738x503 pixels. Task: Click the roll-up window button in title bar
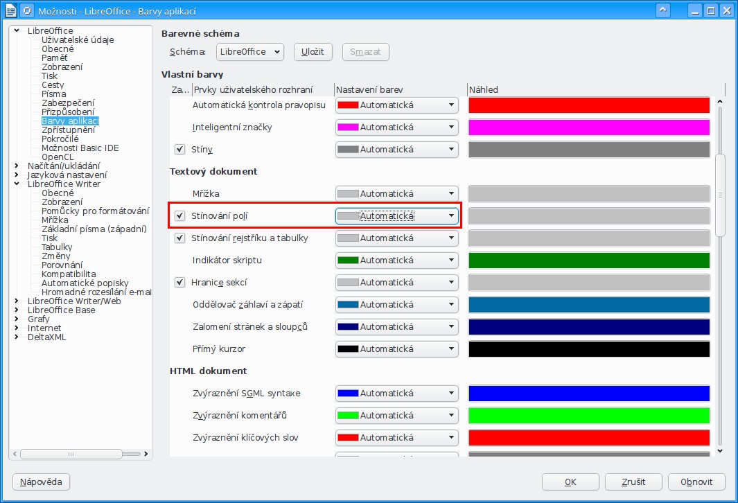coord(662,10)
